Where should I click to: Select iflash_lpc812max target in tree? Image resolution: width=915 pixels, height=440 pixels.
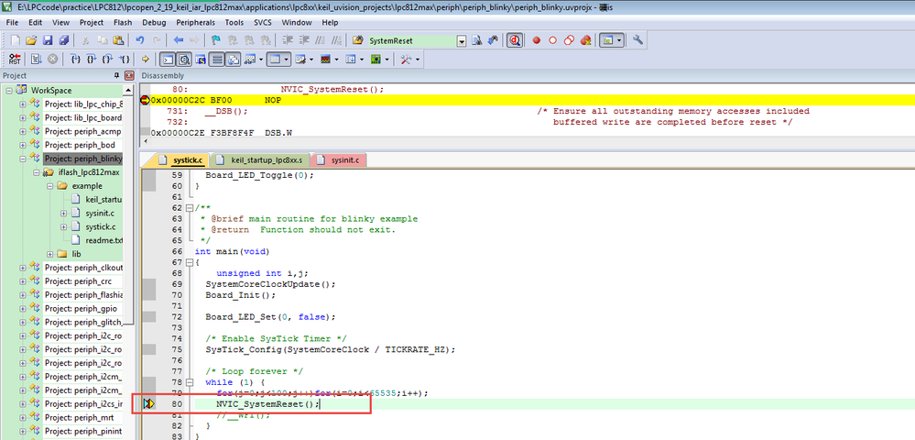[x=89, y=172]
